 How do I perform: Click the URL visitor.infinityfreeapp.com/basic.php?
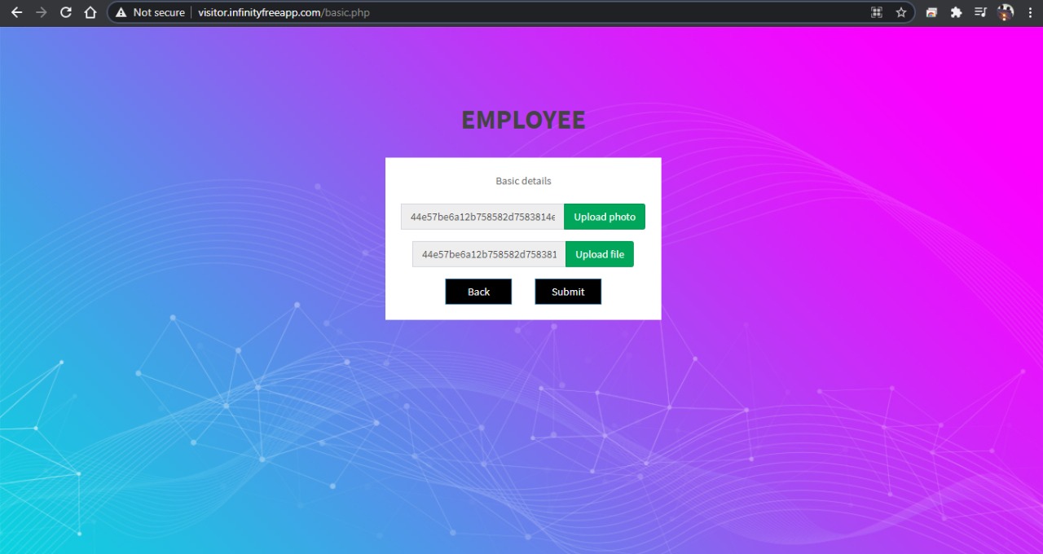pyautogui.click(x=284, y=12)
